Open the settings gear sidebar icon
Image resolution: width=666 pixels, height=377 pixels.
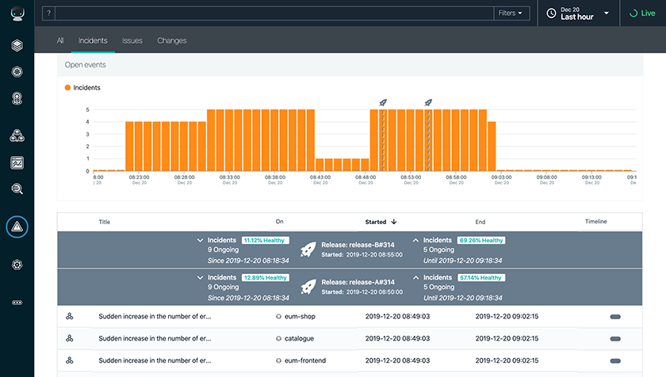tap(17, 265)
